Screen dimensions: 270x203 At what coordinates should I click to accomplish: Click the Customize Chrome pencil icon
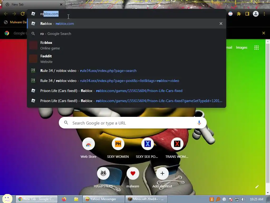coord(257,187)
